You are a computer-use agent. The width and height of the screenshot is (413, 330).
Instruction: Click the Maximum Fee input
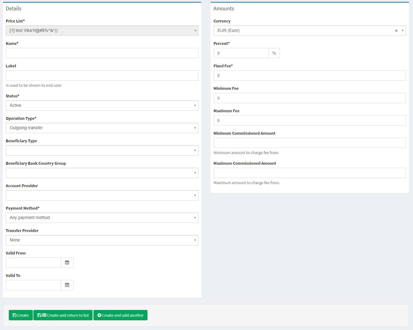(310, 120)
